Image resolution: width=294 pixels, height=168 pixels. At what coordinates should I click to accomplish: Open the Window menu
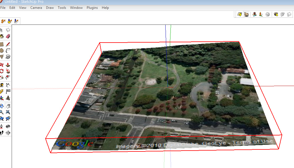click(76, 8)
